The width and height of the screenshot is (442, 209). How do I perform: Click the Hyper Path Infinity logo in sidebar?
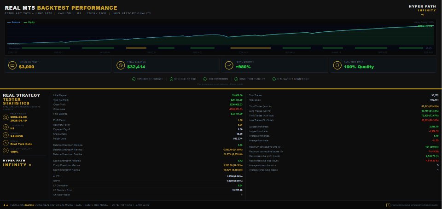point(17,163)
